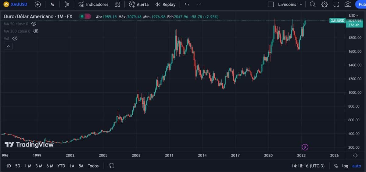The image size is (366, 172).
Task: Select the YTD time range
Action: coord(61,166)
